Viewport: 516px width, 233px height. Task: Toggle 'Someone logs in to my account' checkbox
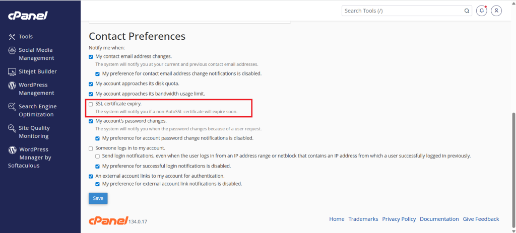pos(91,148)
